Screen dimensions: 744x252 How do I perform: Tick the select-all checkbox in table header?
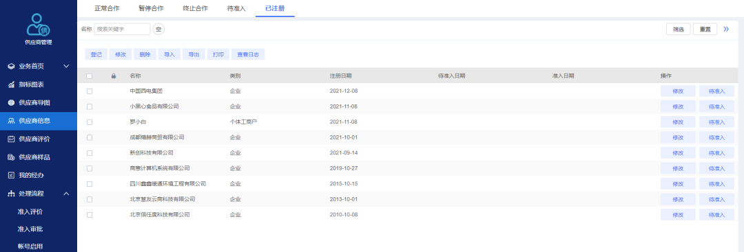pyautogui.click(x=89, y=76)
